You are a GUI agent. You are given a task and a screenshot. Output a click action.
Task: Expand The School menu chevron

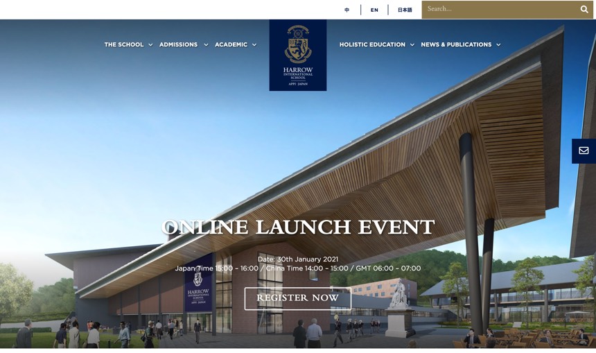[150, 45]
